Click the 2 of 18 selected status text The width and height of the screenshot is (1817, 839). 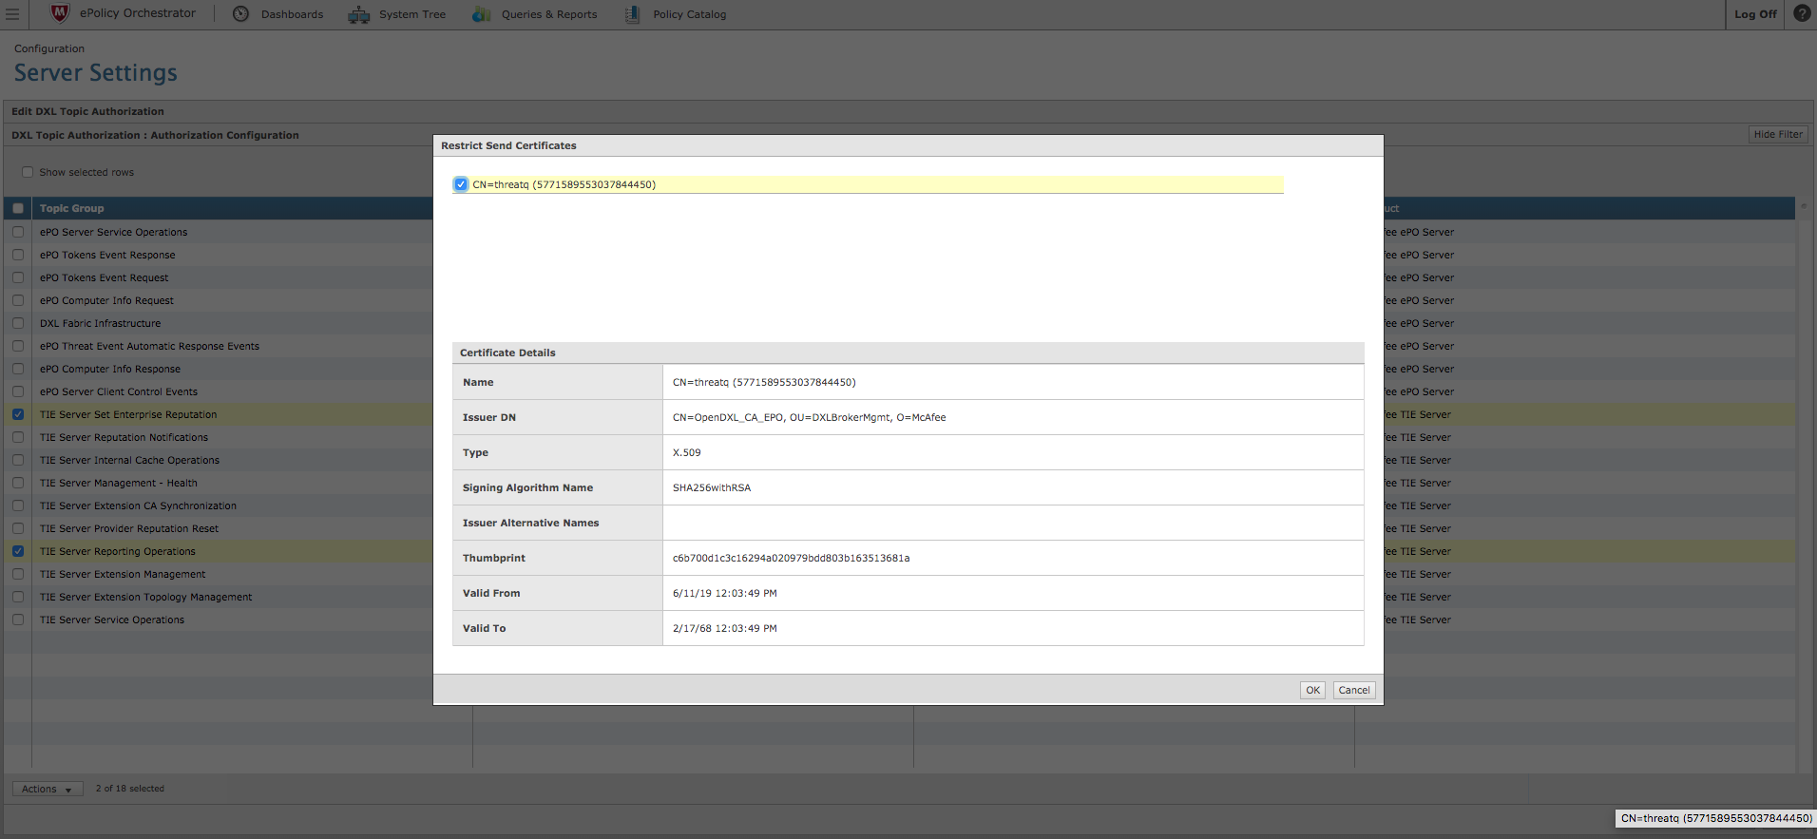pos(130,789)
